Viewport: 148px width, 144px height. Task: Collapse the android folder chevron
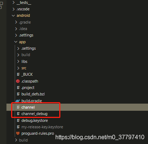tap(13, 16)
